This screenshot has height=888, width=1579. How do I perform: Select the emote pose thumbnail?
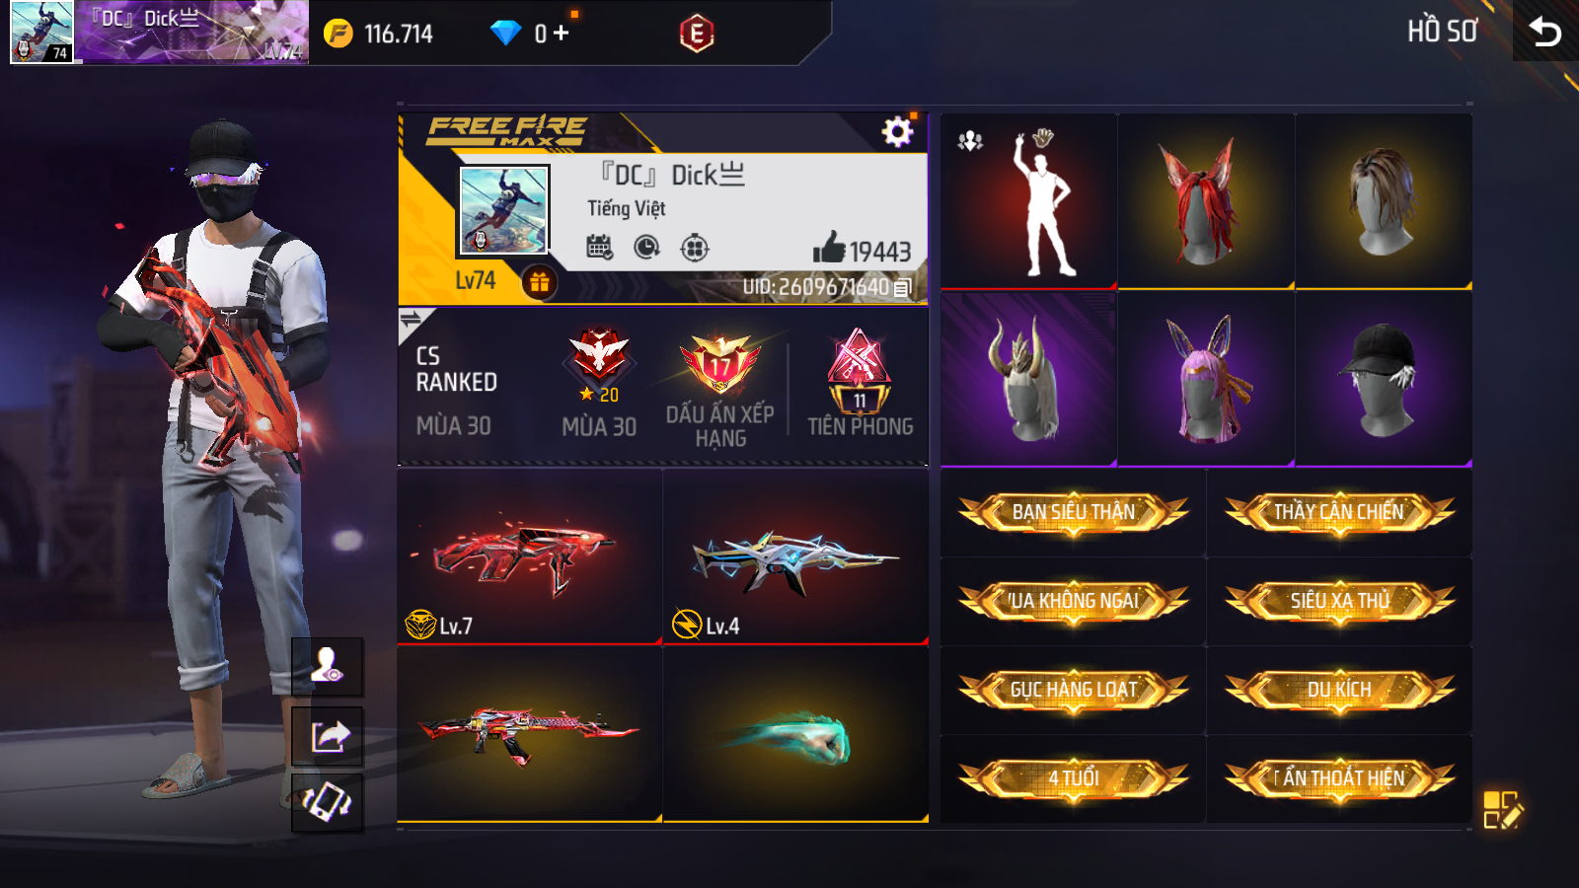(x=1028, y=201)
